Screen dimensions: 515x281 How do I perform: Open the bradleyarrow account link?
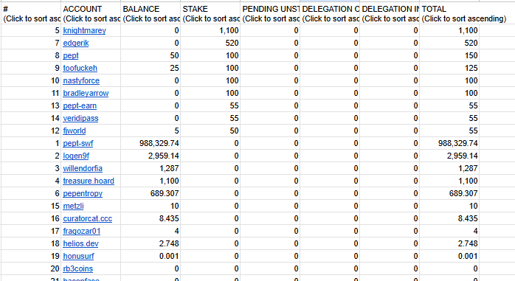[86, 93]
